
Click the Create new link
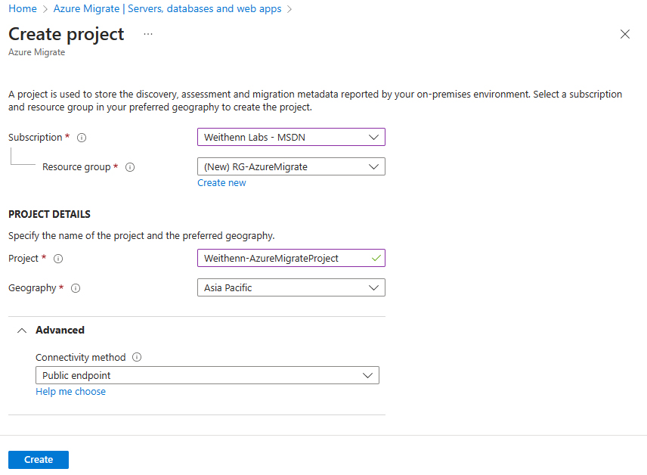(x=221, y=183)
